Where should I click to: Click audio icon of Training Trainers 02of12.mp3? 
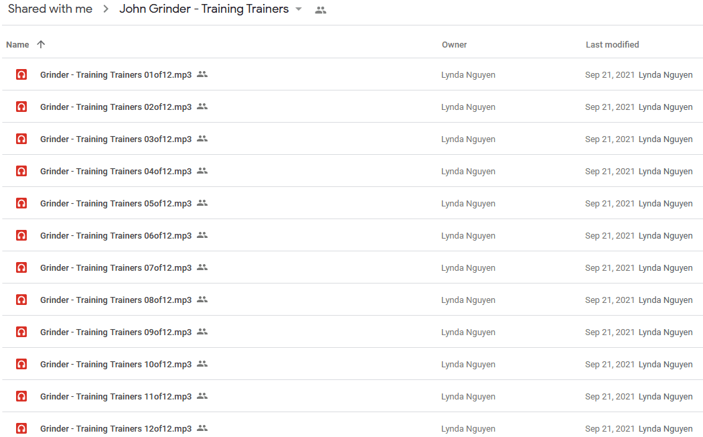pos(21,107)
